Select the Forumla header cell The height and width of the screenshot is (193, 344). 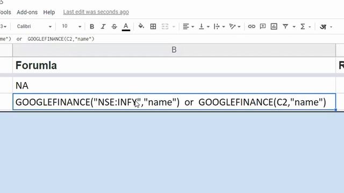tap(174, 65)
